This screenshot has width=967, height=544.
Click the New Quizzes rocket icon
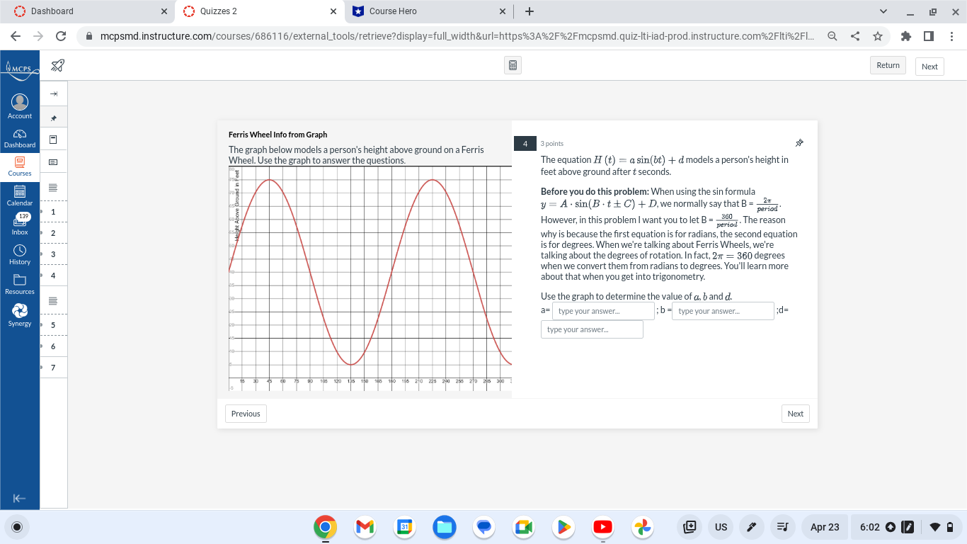57,64
